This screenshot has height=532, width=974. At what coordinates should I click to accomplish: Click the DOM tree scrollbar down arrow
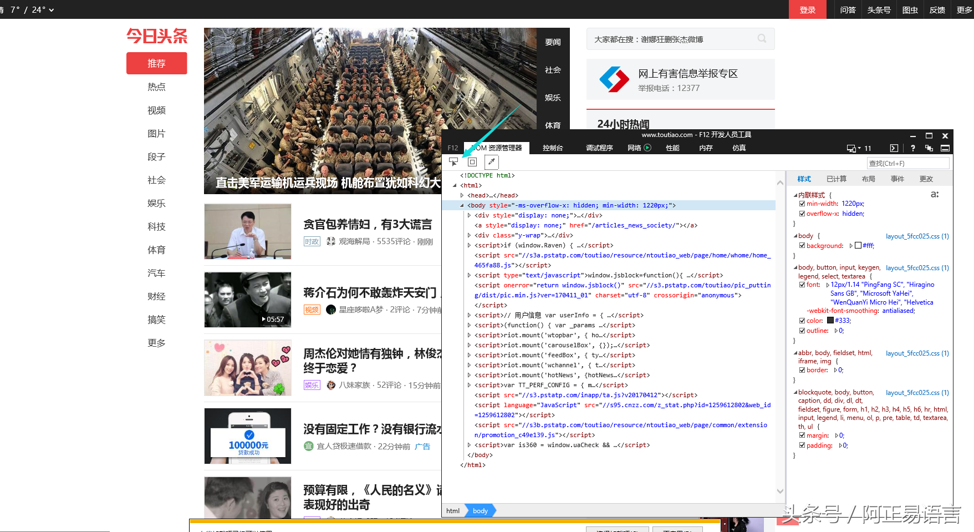click(780, 491)
